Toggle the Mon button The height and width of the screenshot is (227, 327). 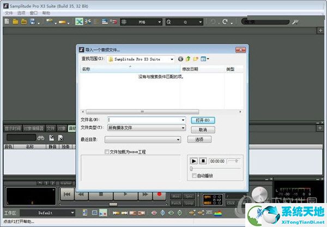click(x=176, y=197)
